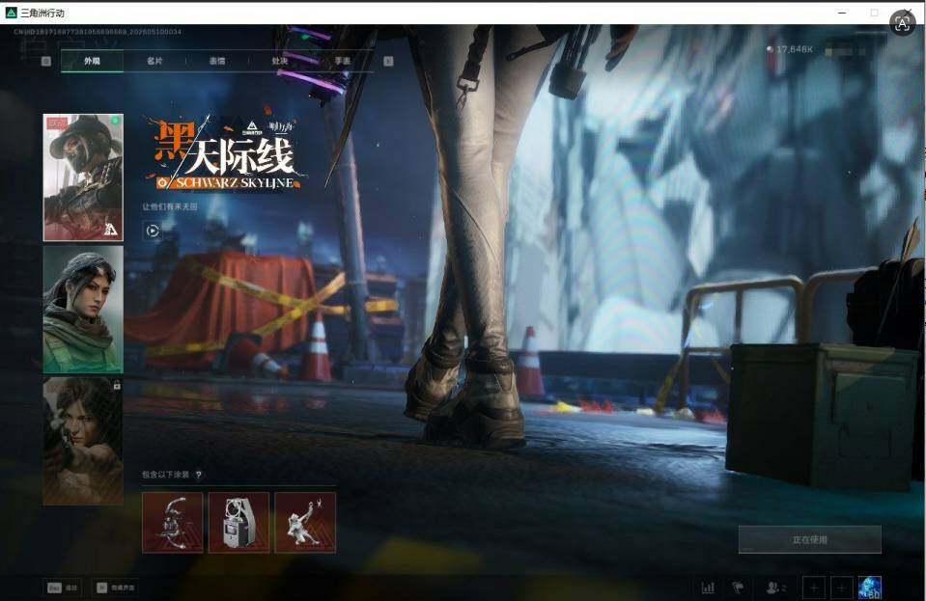Click the flag icon in bottom bar
Screen dimensions: 926x601
(x=738, y=587)
